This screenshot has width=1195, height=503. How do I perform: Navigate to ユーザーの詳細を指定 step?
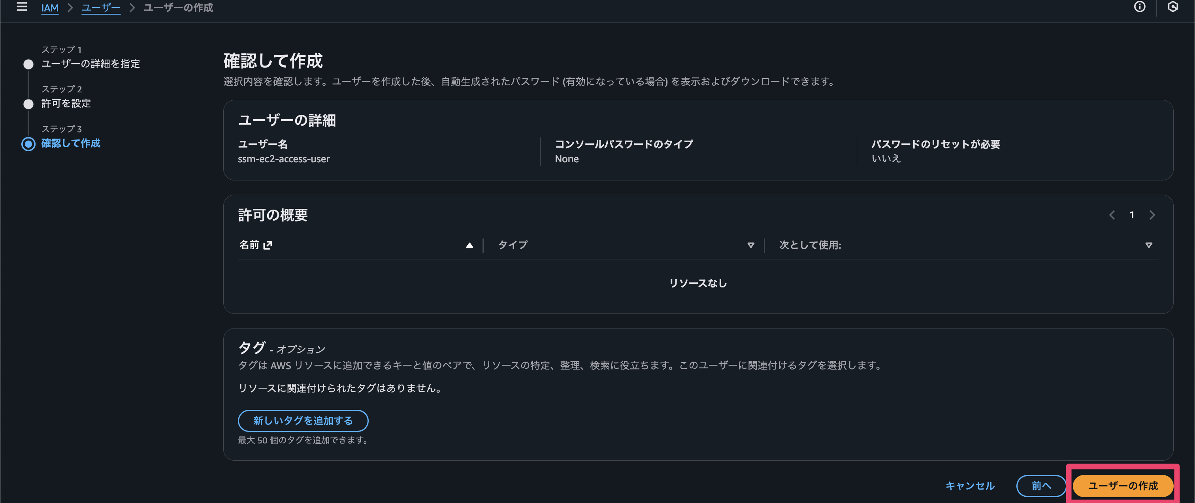tap(90, 64)
